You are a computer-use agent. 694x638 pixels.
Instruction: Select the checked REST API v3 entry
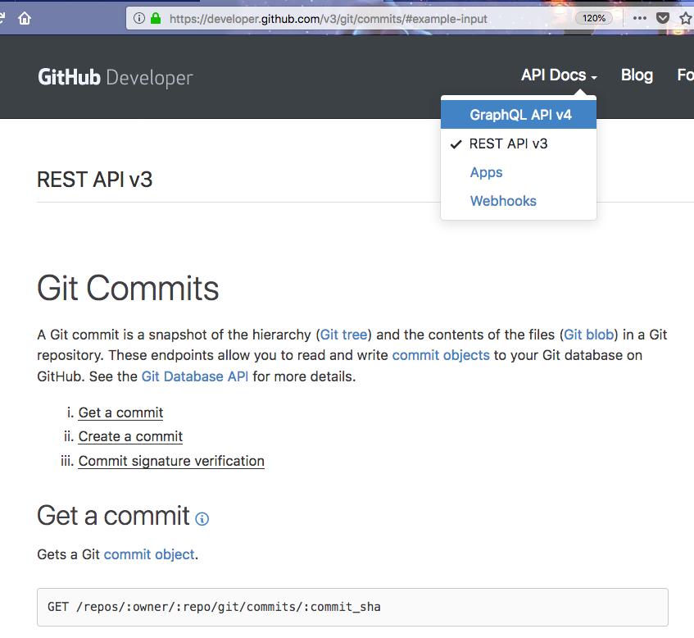(x=519, y=144)
